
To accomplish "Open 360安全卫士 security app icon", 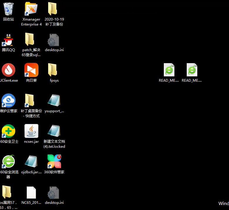I will click(x=8, y=132).
